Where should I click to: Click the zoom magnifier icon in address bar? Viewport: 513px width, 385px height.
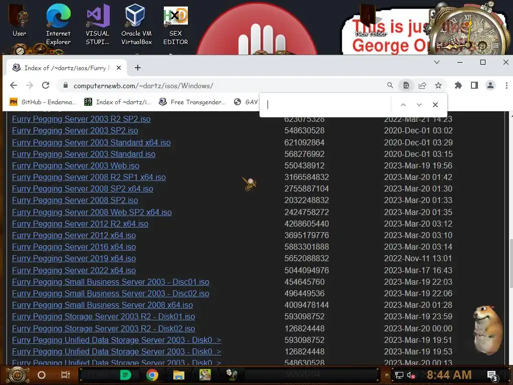(390, 85)
